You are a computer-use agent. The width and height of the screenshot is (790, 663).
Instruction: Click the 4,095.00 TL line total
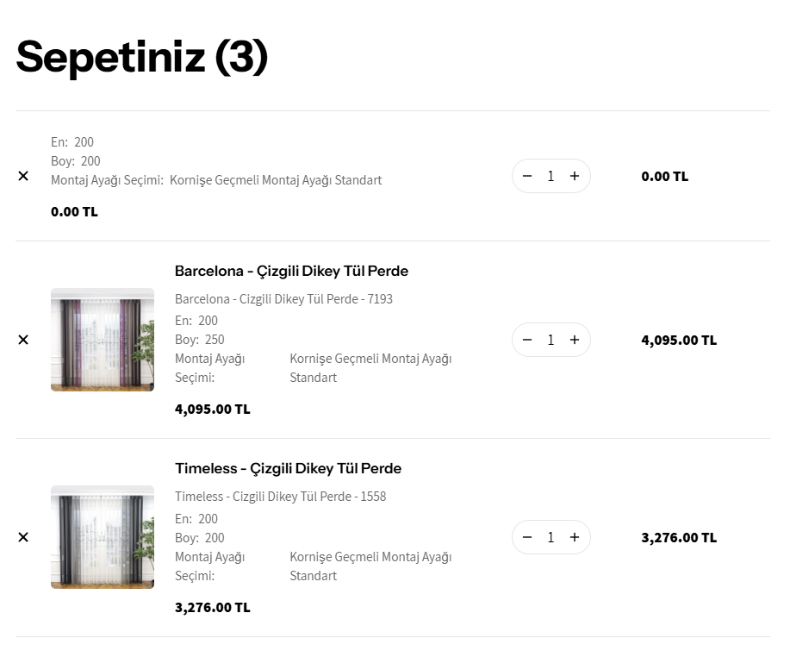[679, 340]
